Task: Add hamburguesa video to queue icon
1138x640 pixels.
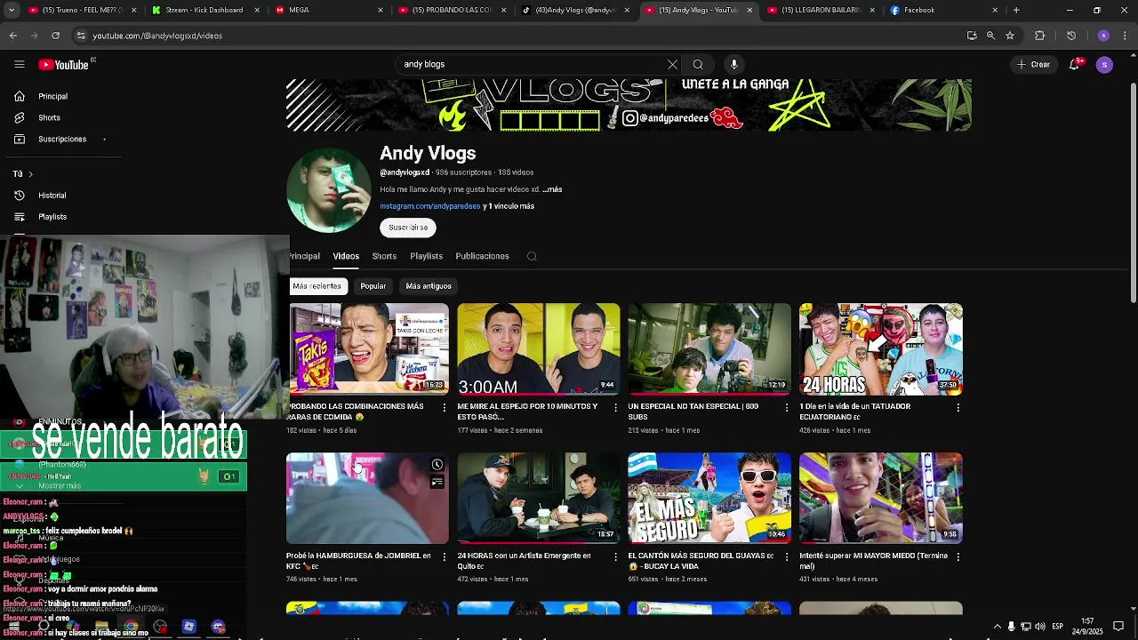Action: point(437,482)
